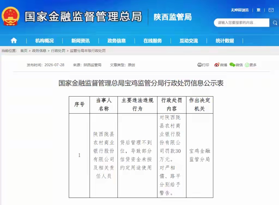Open the 统计数据 menu

225,41
